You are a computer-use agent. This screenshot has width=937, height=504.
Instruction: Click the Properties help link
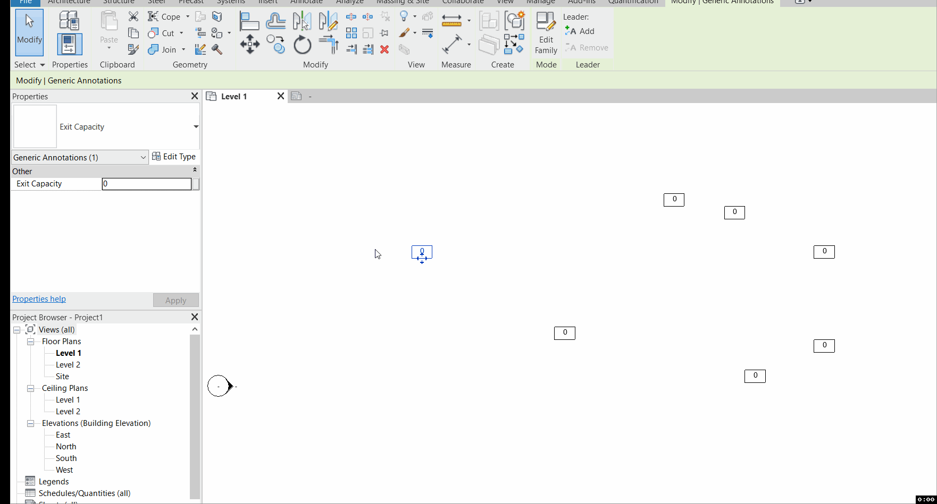pyautogui.click(x=39, y=298)
